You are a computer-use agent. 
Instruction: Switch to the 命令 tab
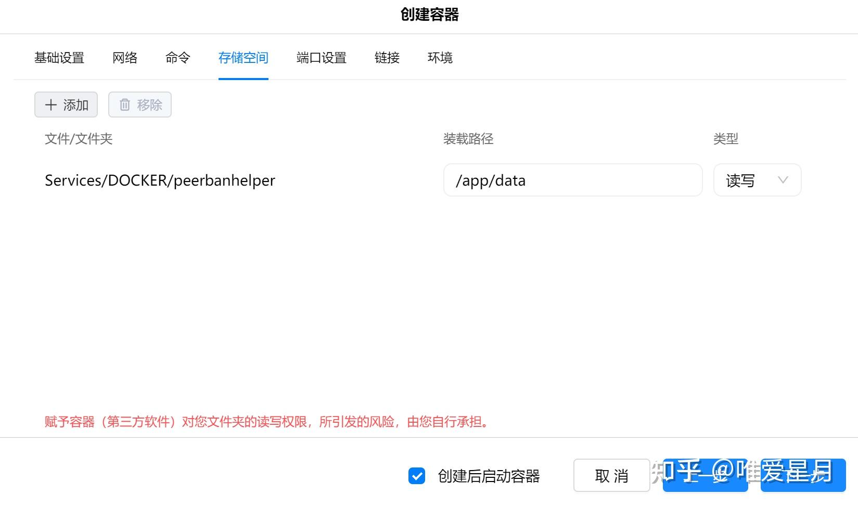coord(177,58)
